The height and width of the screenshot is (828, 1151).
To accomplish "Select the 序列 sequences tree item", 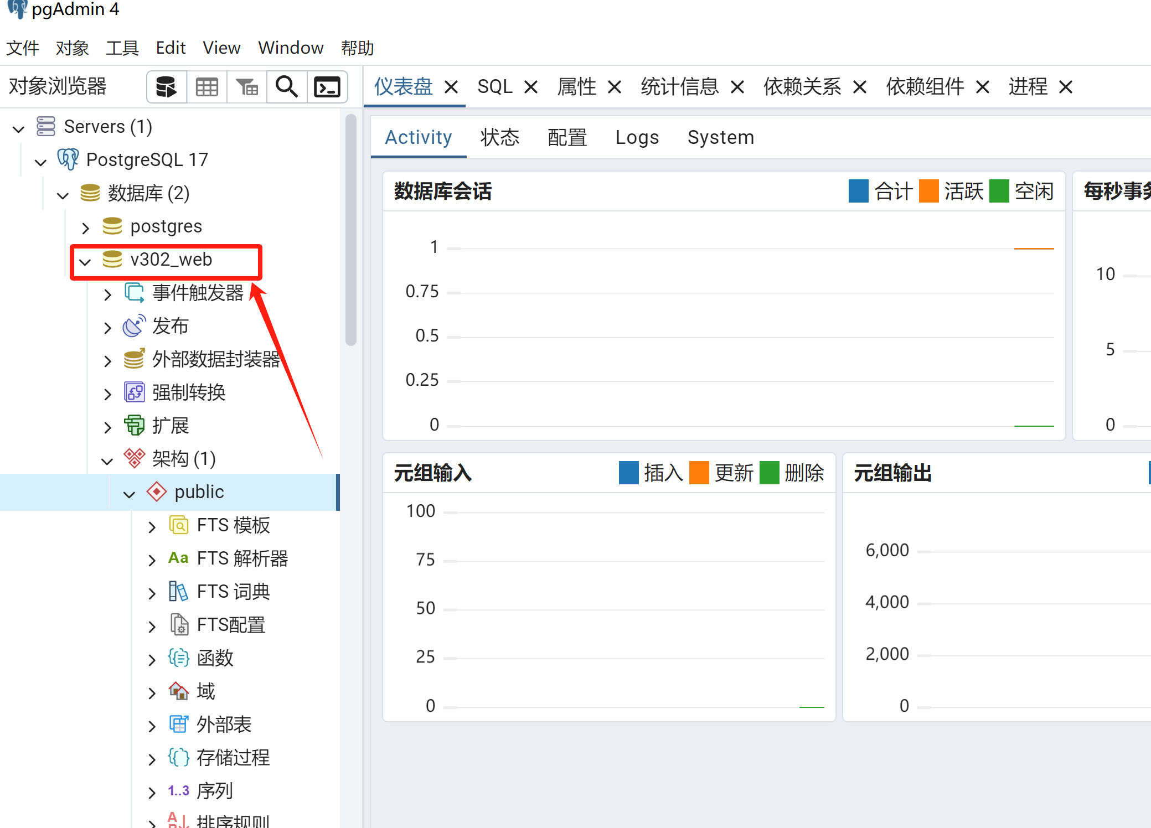I will pos(215,790).
